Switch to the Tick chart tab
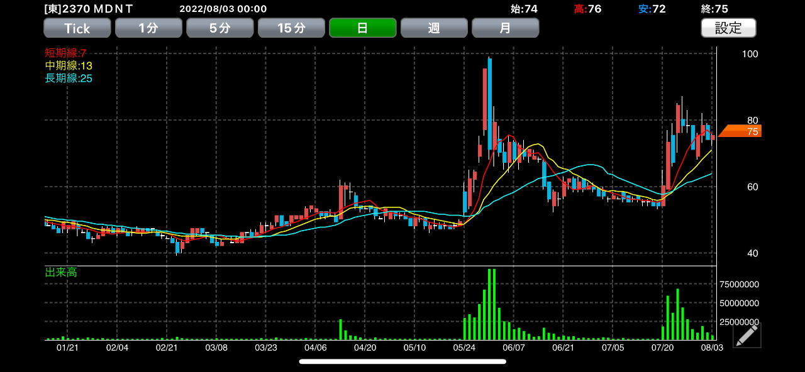The width and height of the screenshot is (805, 372). pos(77,28)
